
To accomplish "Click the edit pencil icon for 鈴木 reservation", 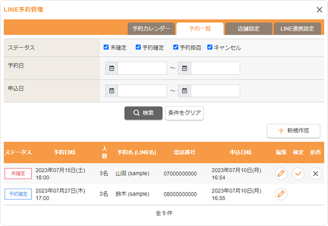I will coord(281,194).
